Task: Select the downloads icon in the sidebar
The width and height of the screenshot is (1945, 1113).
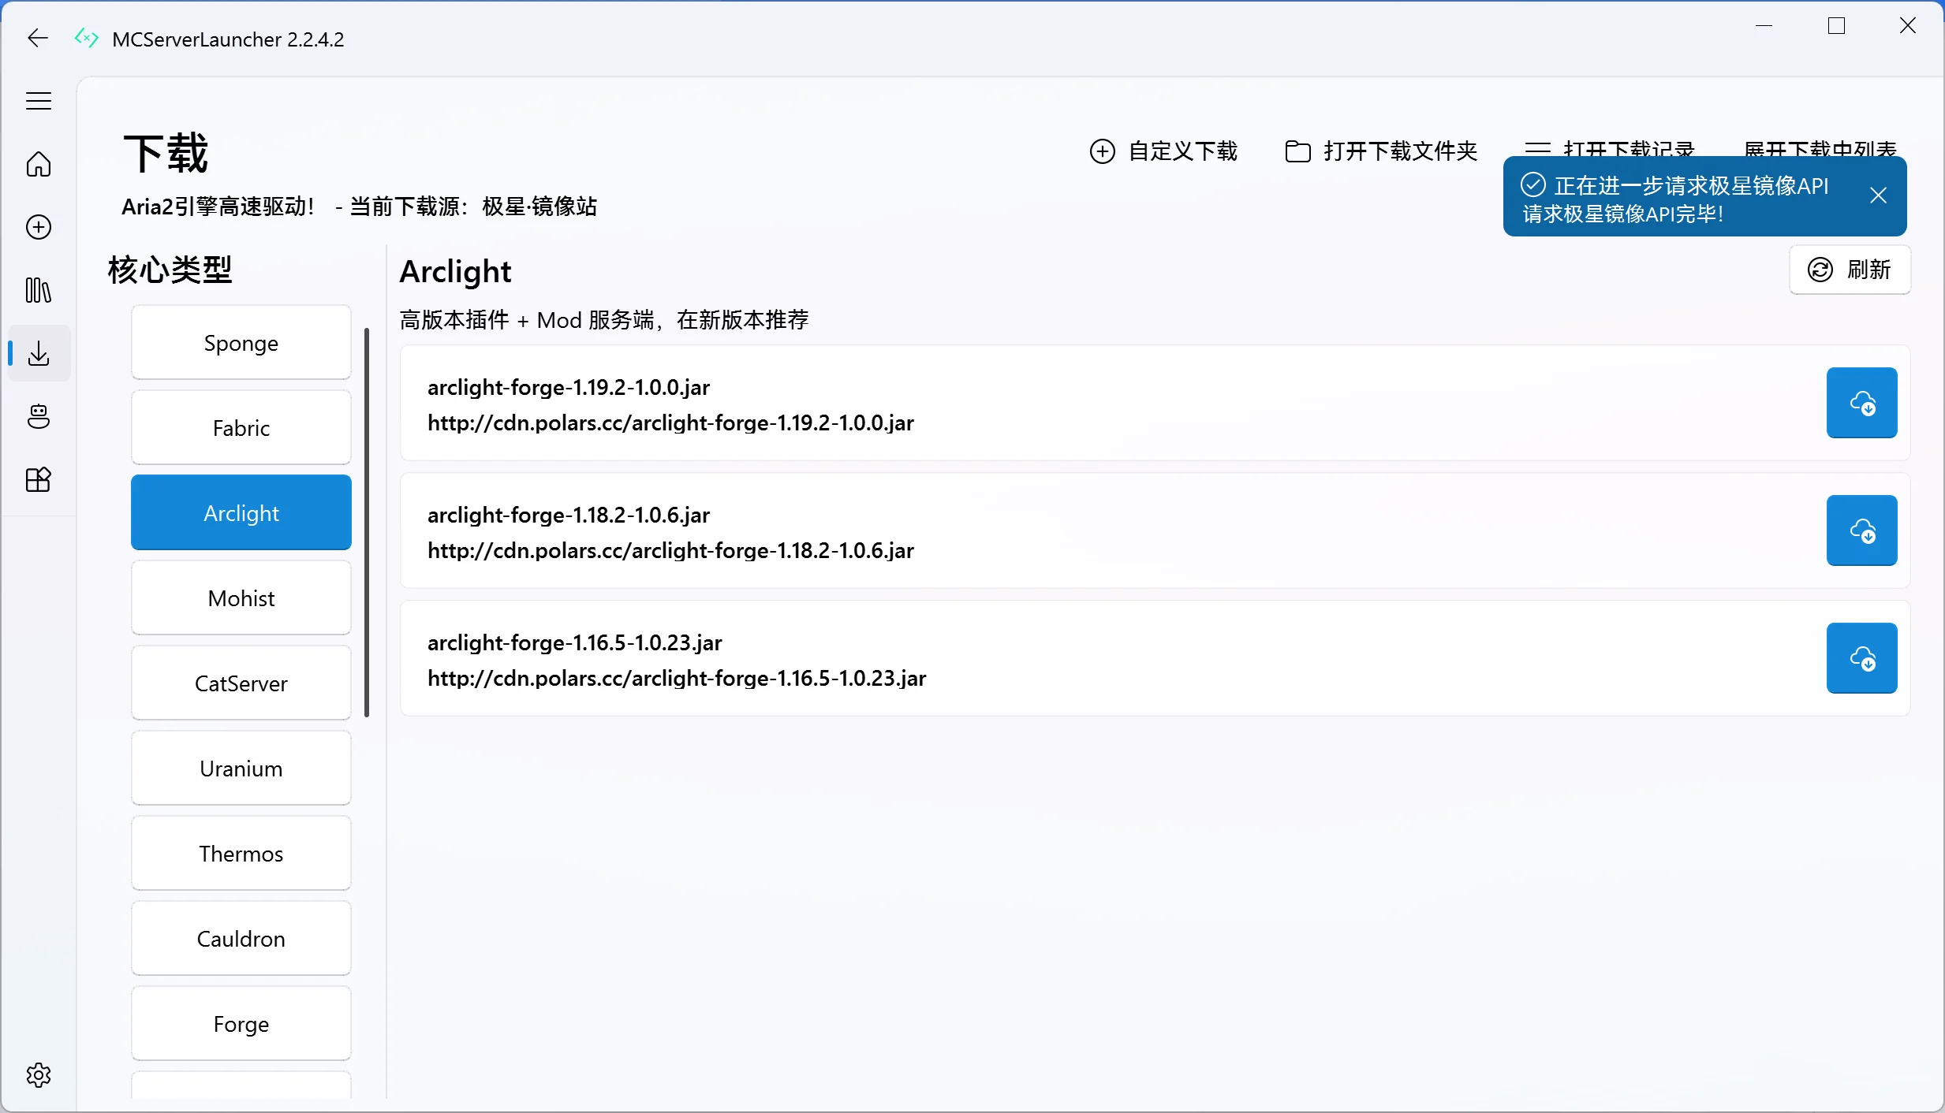Action: pyautogui.click(x=37, y=354)
